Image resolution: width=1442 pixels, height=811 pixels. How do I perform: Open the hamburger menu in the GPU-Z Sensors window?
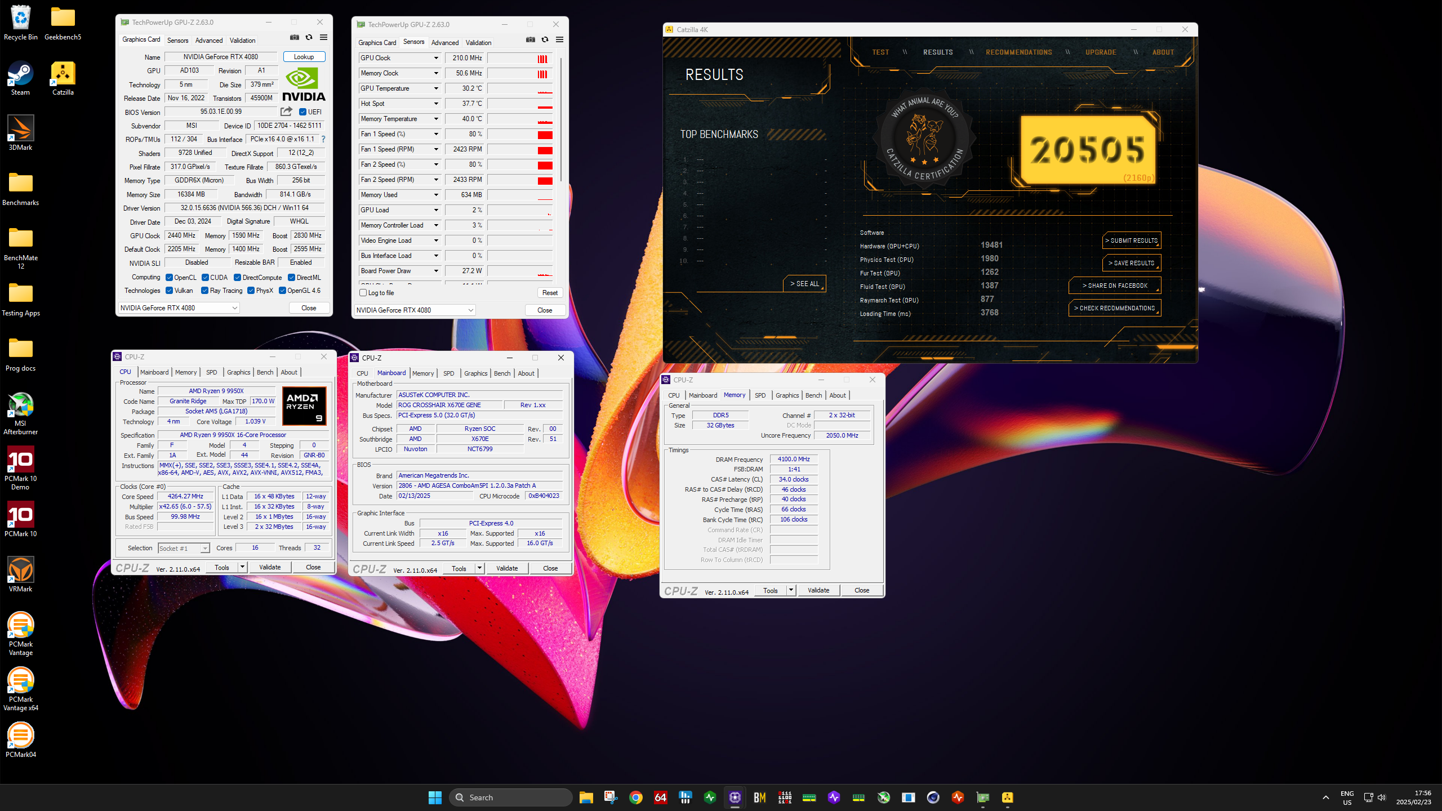[x=559, y=40]
